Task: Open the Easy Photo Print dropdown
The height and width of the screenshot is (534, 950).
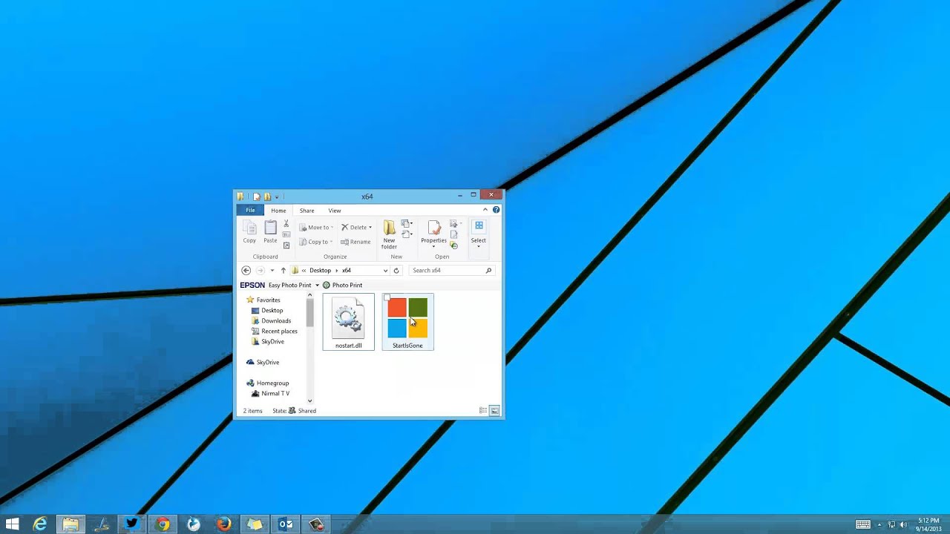Action: tap(317, 286)
